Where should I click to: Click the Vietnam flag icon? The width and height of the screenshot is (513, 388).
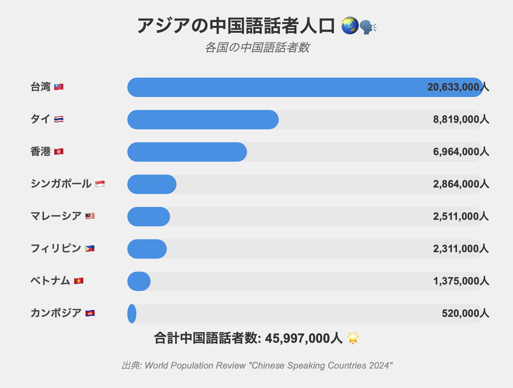79,281
